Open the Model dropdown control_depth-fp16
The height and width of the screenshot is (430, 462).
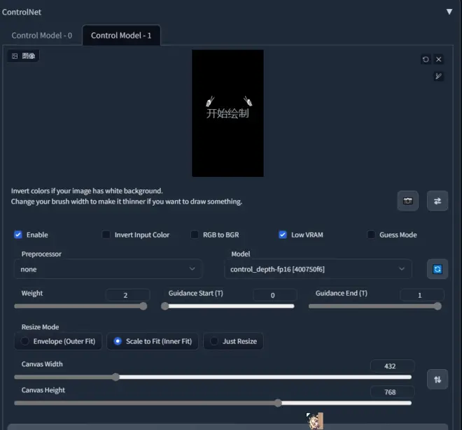coord(318,269)
